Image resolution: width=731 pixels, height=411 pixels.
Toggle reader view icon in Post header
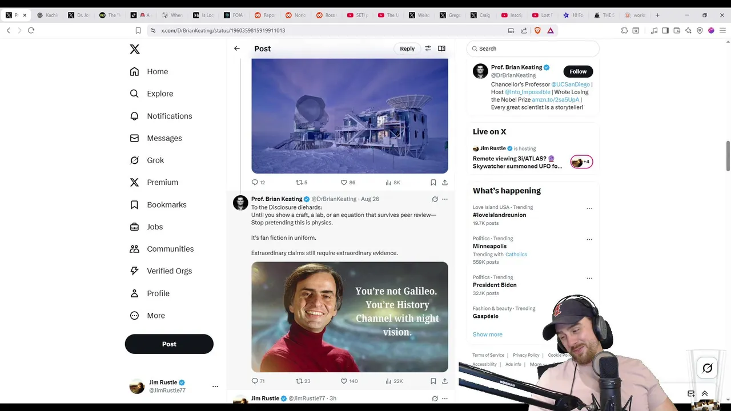[441, 49]
